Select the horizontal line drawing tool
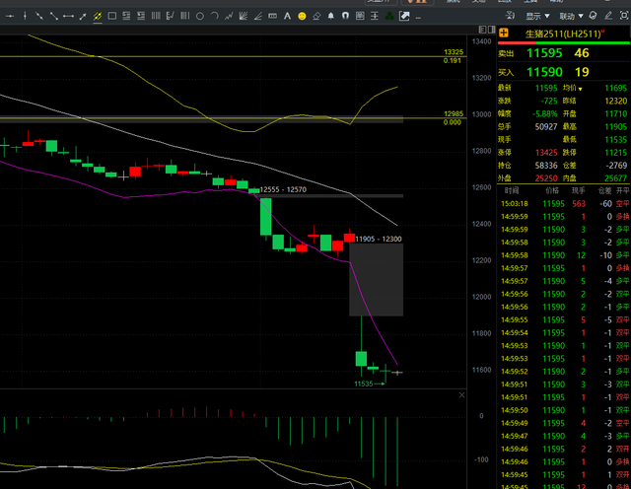This screenshot has height=489, width=631. (x=10, y=16)
